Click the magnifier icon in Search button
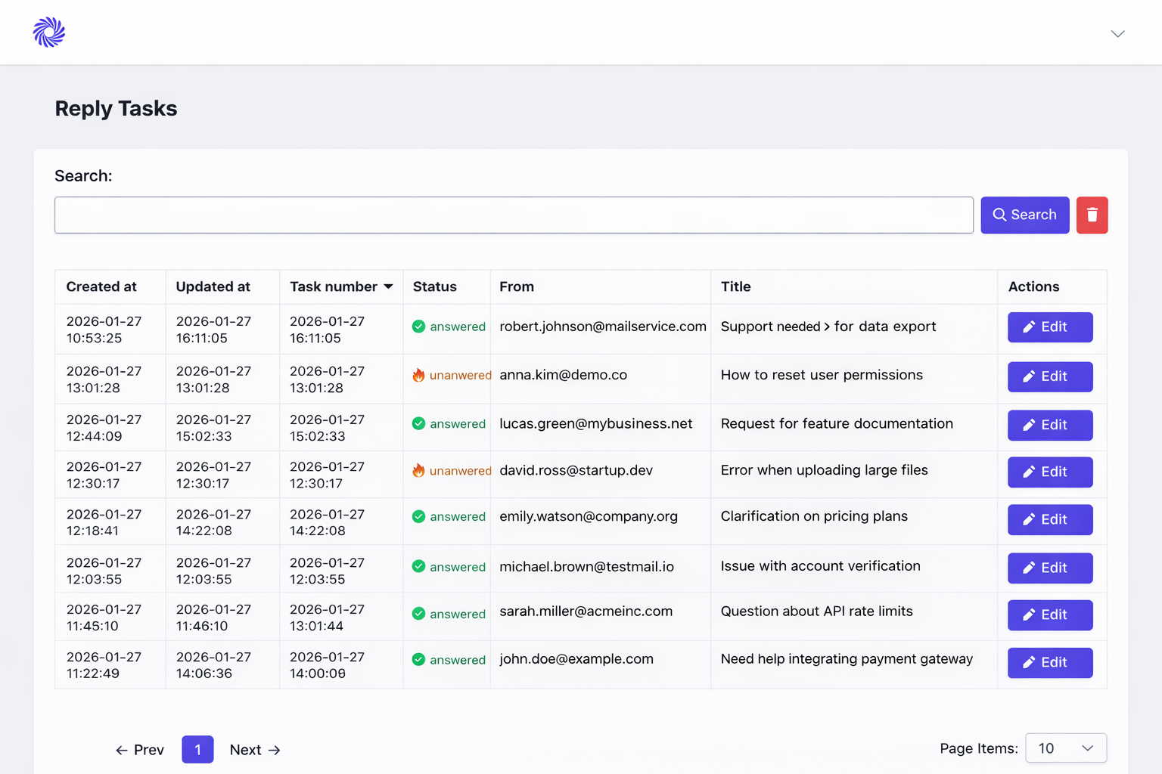1162x774 pixels. pyautogui.click(x=999, y=215)
